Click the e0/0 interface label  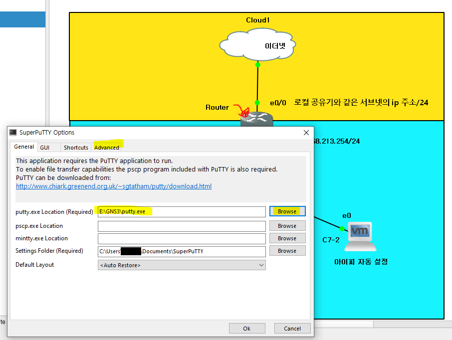coord(278,103)
